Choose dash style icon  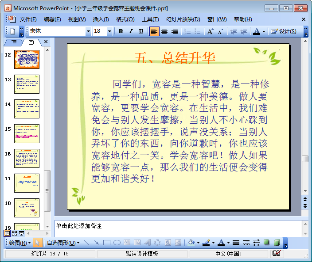tap(246, 243)
